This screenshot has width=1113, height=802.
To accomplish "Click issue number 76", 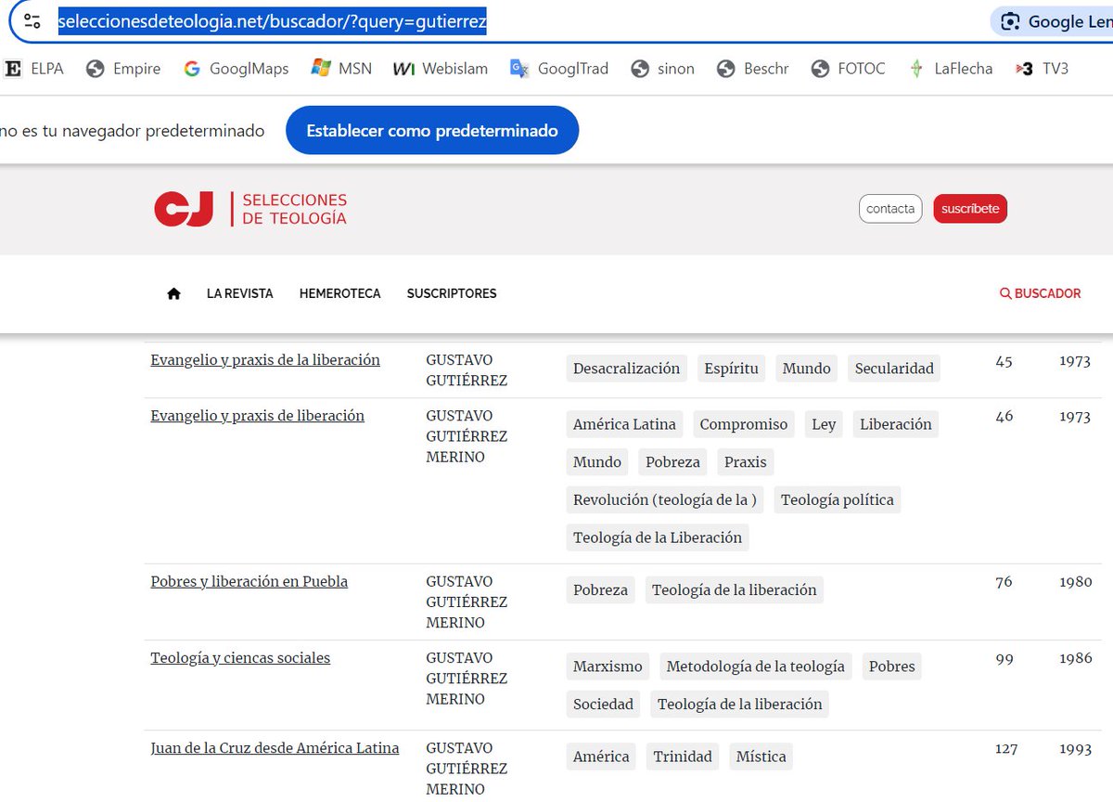I will [1004, 582].
